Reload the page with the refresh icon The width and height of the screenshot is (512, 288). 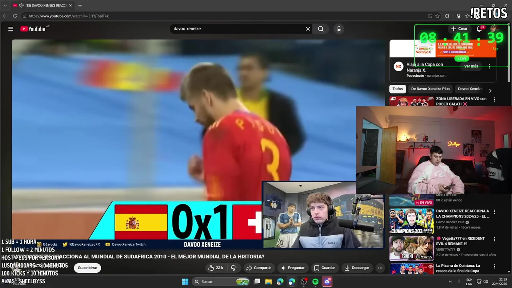tap(15, 16)
